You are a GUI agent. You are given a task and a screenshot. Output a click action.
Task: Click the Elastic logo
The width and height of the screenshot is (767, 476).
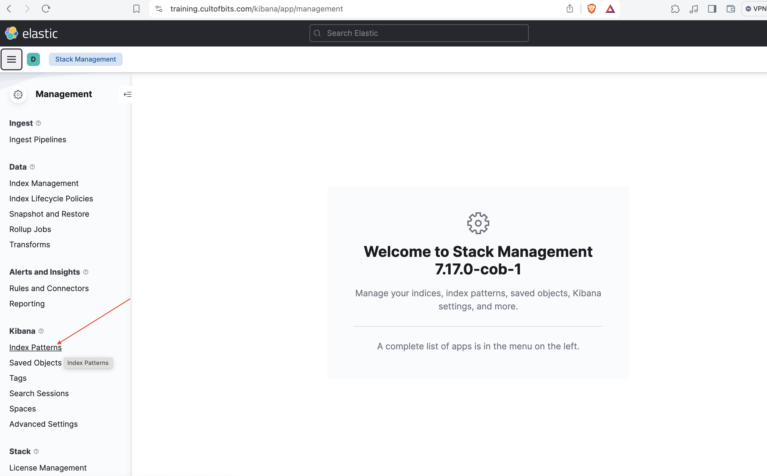click(31, 33)
